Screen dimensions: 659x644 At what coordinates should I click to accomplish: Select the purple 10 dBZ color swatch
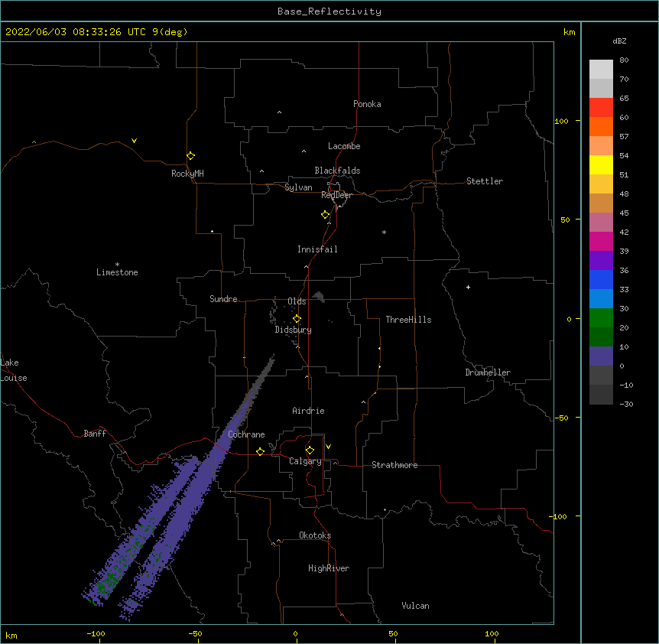pos(601,356)
